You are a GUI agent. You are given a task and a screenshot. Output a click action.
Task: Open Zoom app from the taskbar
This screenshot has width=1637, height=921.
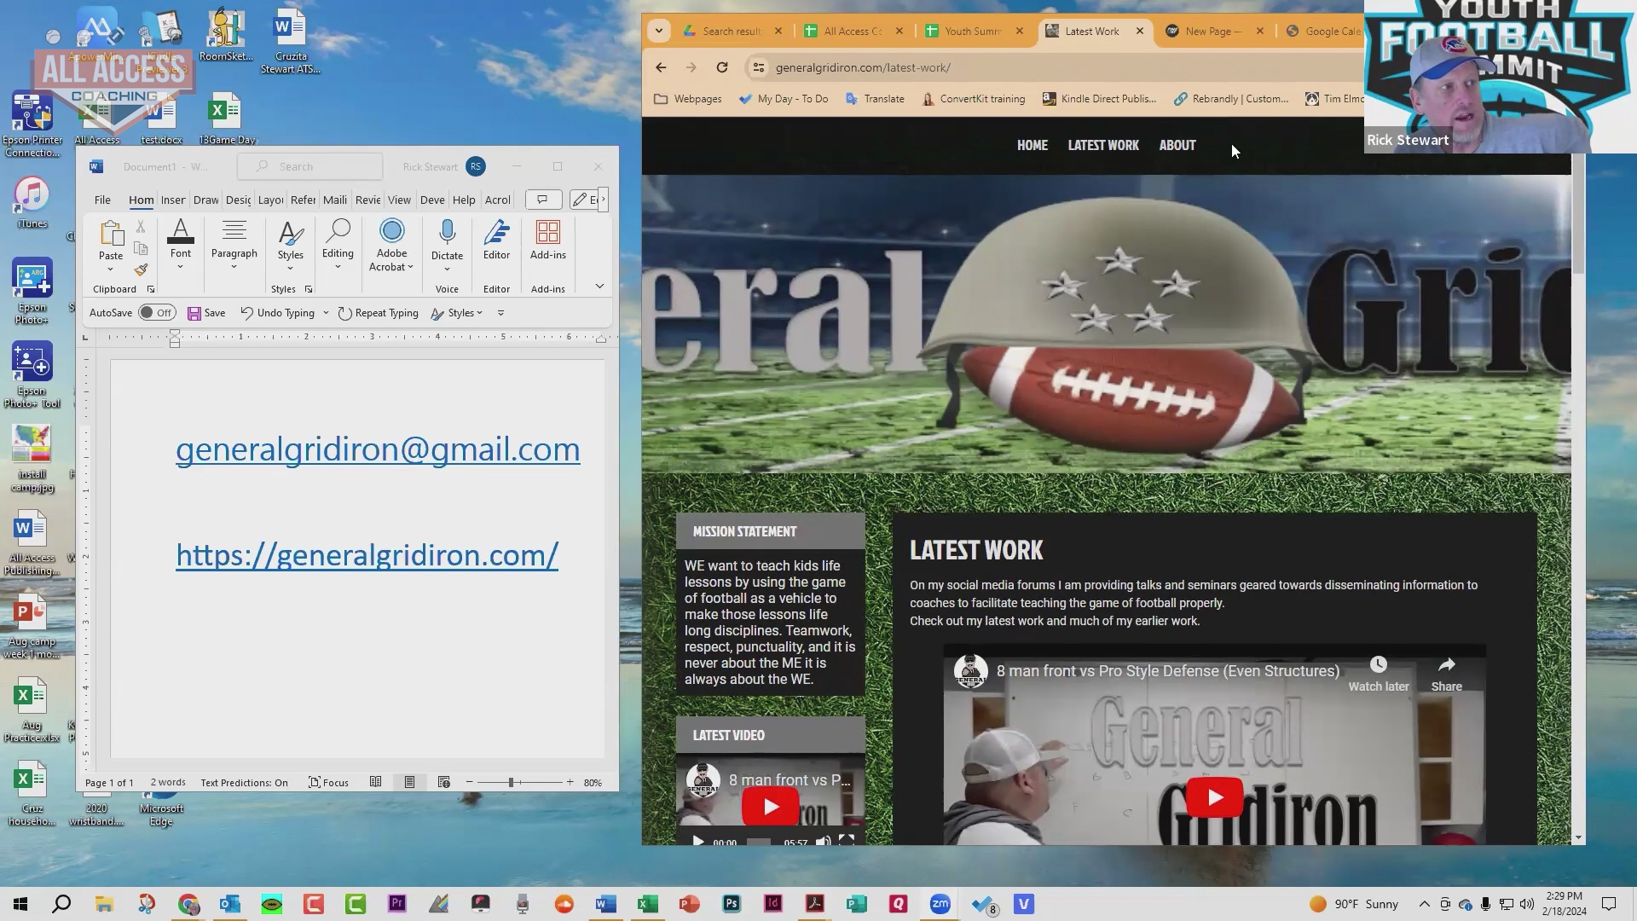(x=940, y=904)
